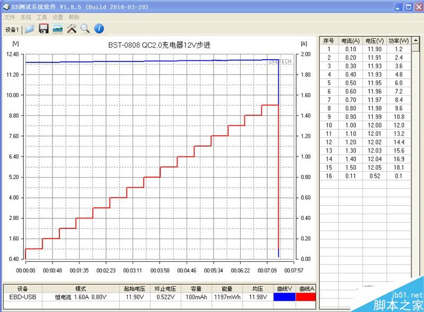Click the end voltage cell 0.522V

(165, 297)
